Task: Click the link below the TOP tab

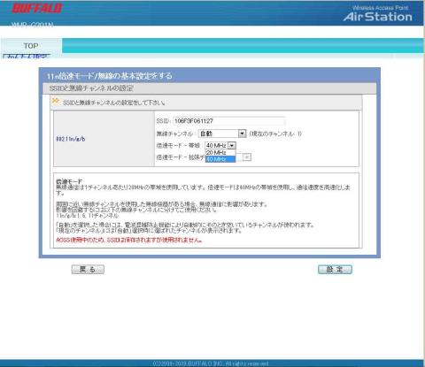Action: [27, 56]
